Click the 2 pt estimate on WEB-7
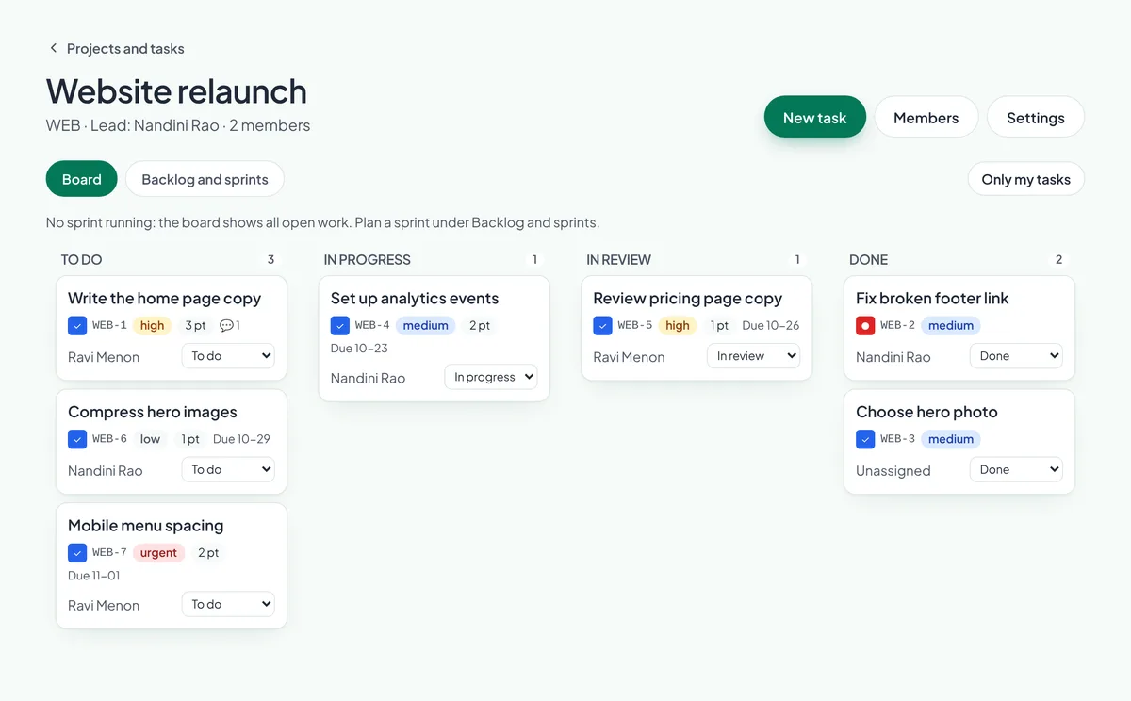The image size is (1131, 701). pos(208,553)
